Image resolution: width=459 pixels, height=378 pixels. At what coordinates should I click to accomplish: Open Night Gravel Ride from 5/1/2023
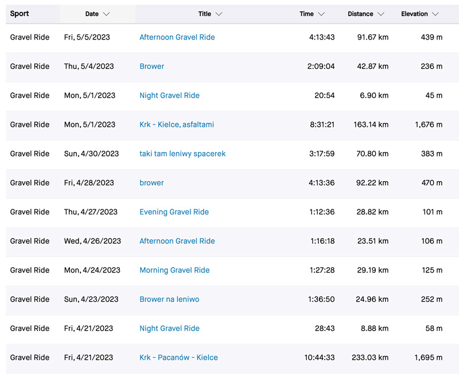169,95
